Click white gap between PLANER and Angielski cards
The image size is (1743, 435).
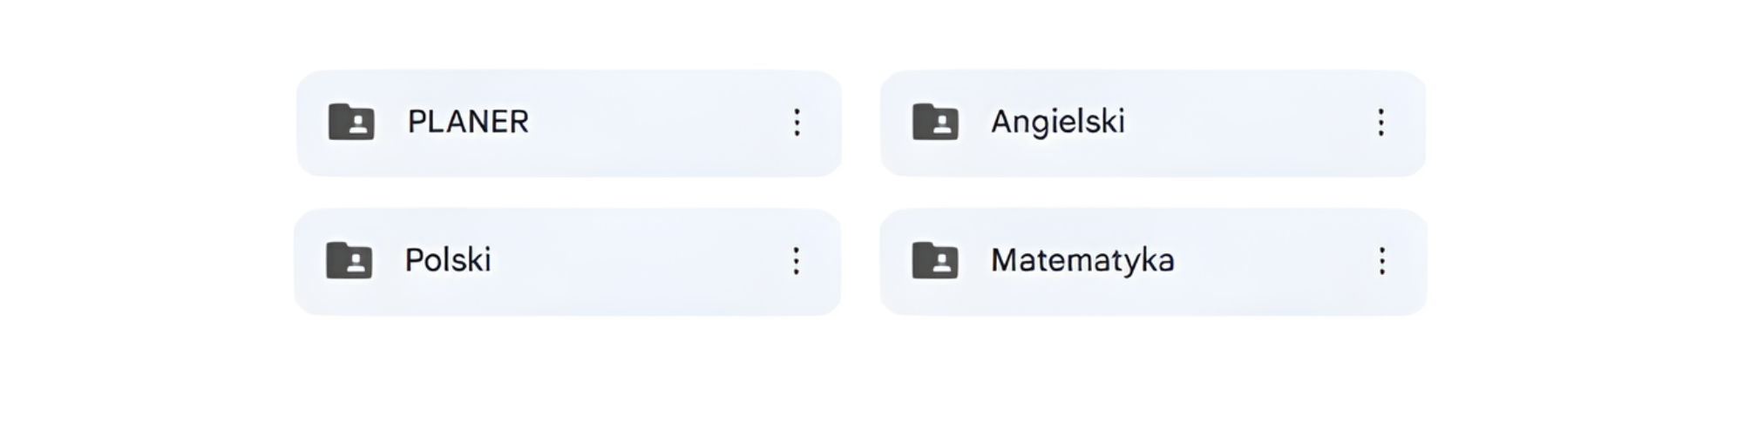861,124
